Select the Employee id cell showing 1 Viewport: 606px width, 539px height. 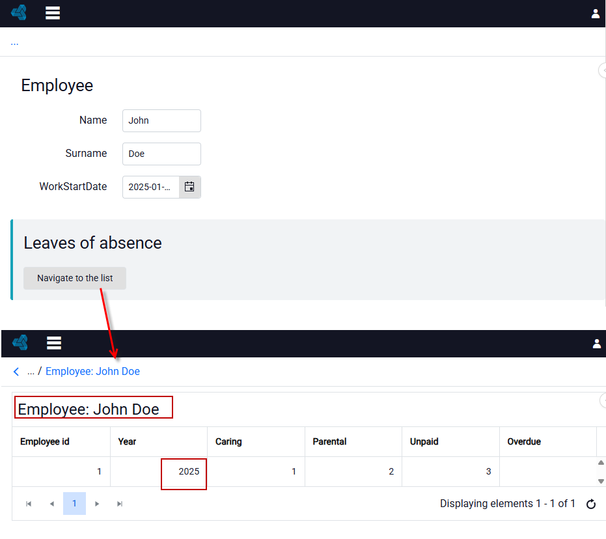point(61,472)
